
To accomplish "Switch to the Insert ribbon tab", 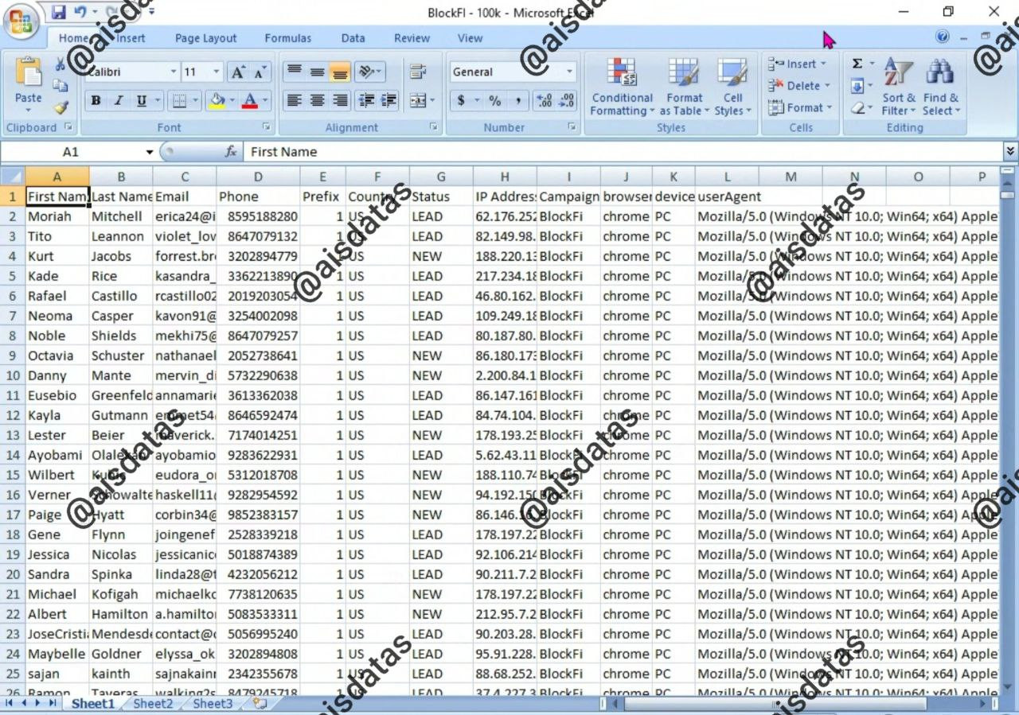I will pos(131,38).
